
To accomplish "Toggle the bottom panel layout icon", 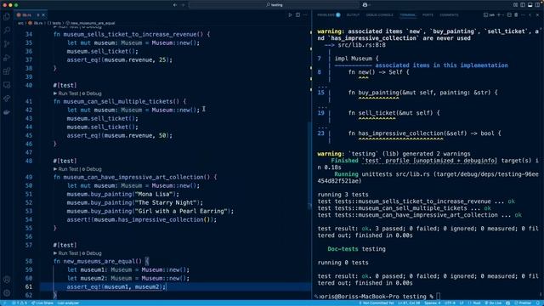I will tap(530, 5).
